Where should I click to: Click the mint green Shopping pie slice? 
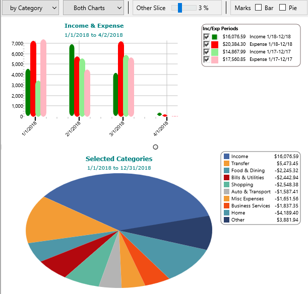[x=92, y=269]
